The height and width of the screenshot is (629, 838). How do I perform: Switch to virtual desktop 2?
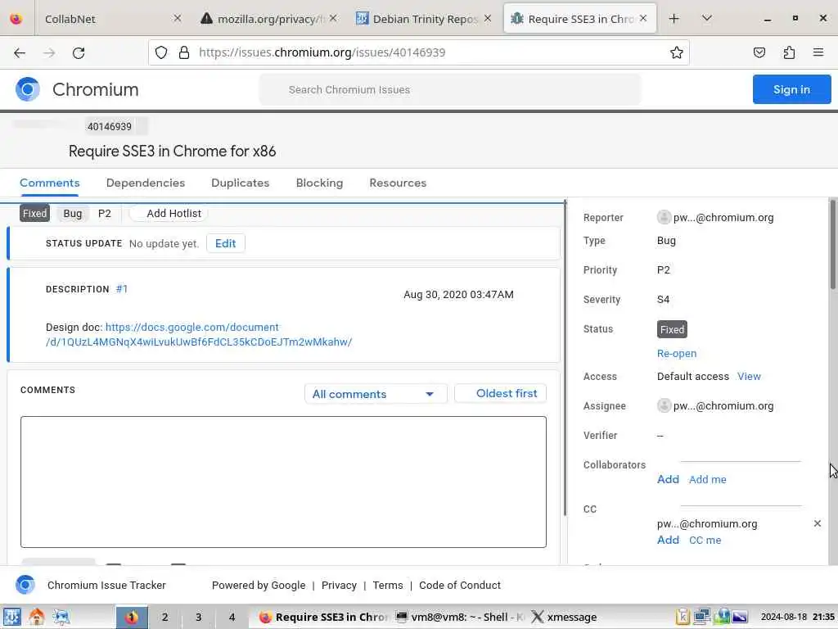tap(165, 617)
